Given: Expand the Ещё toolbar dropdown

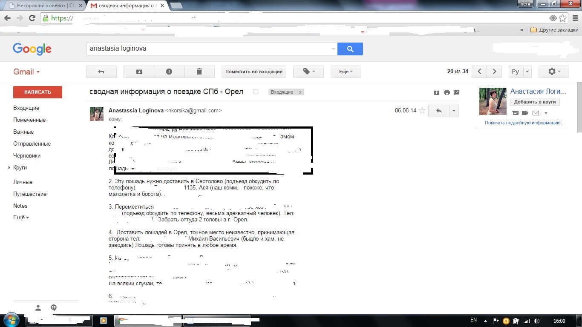Looking at the screenshot, I should click(346, 72).
